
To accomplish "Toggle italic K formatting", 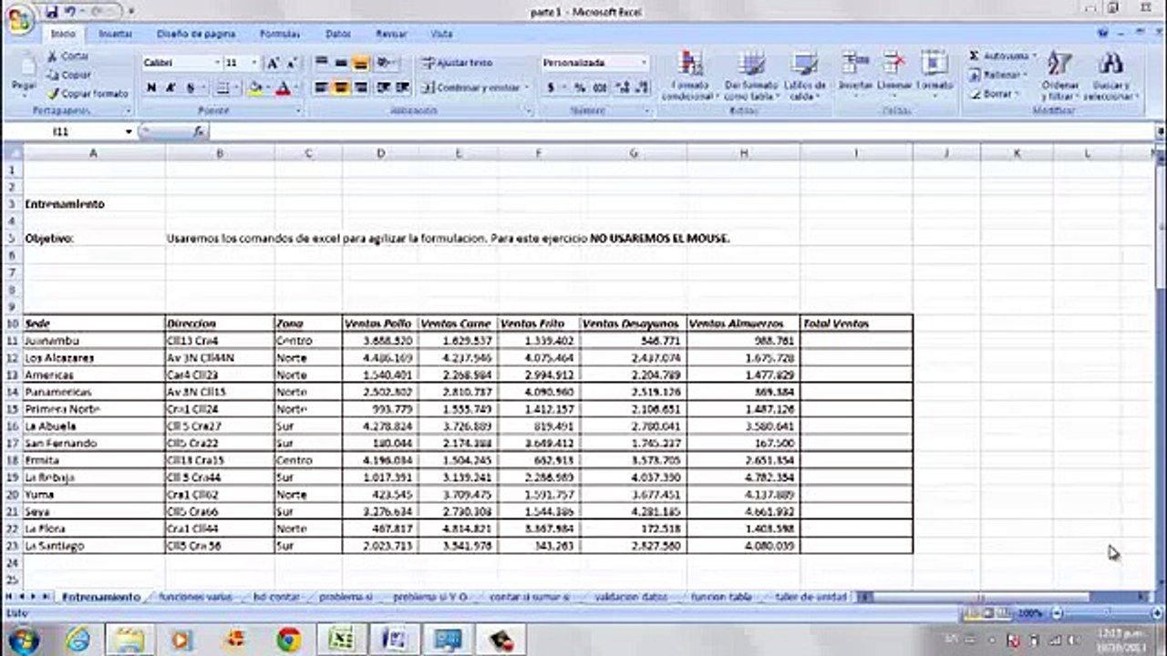I will (x=170, y=87).
